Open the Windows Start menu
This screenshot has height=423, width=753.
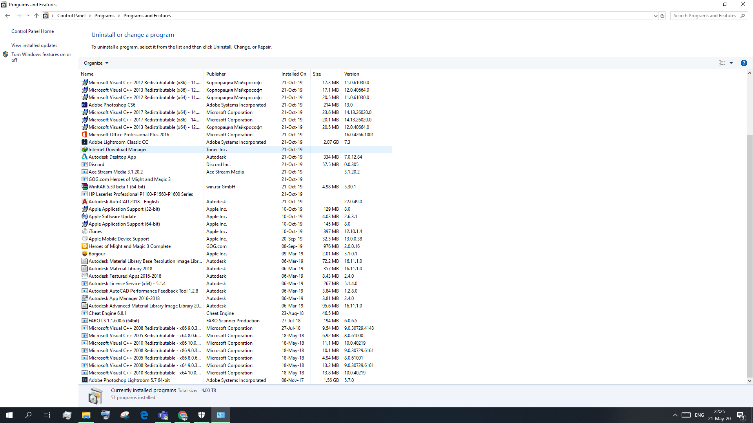click(x=9, y=415)
